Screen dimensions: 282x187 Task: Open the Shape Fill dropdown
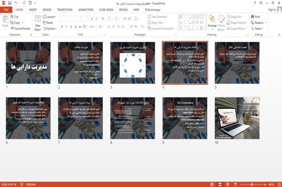coord(235,17)
